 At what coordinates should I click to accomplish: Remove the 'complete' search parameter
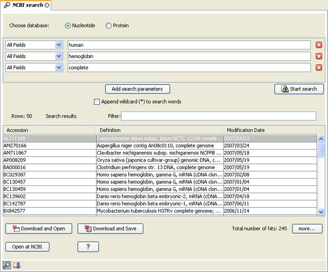319,68
